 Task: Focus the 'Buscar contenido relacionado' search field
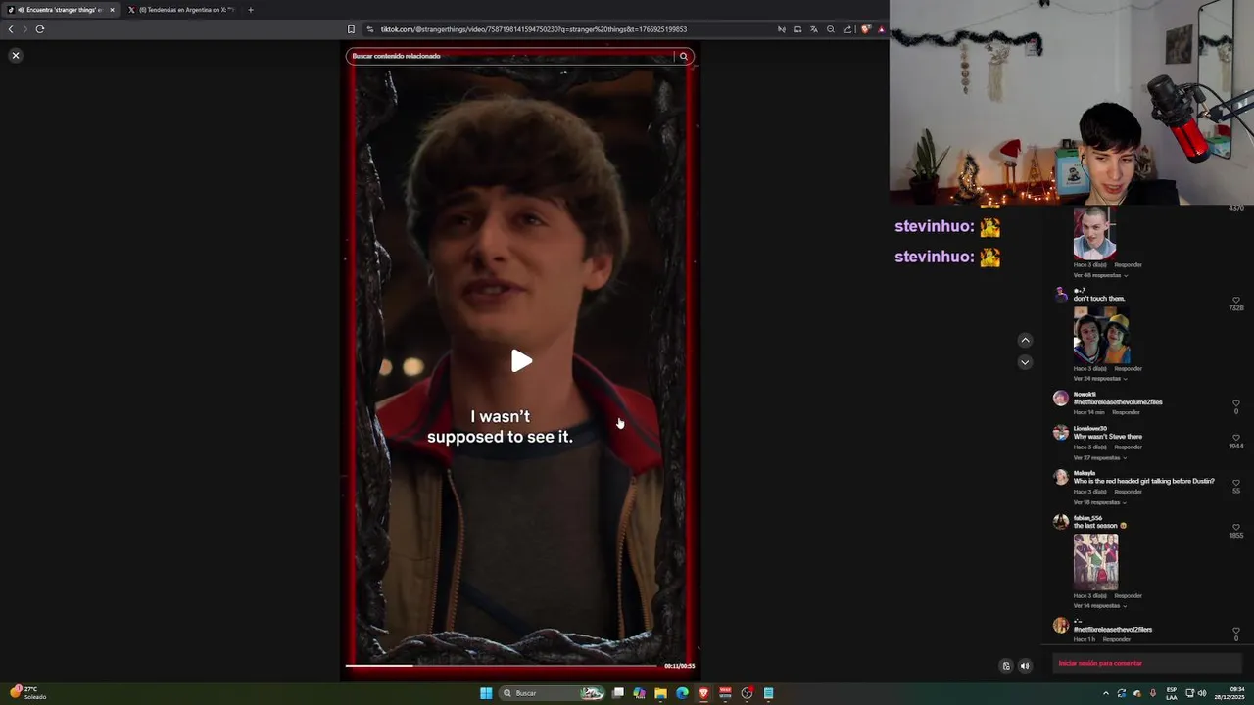511,56
